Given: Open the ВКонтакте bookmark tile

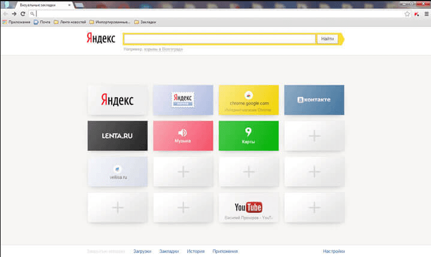Looking at the screenshot, I should click(314, 100).
